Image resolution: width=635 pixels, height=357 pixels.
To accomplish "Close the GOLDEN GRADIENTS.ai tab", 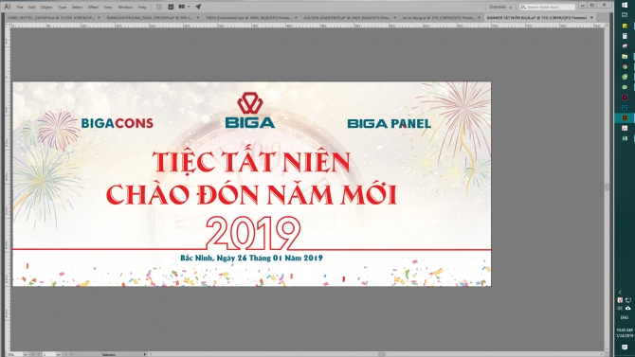I will (x=395, y=18).
